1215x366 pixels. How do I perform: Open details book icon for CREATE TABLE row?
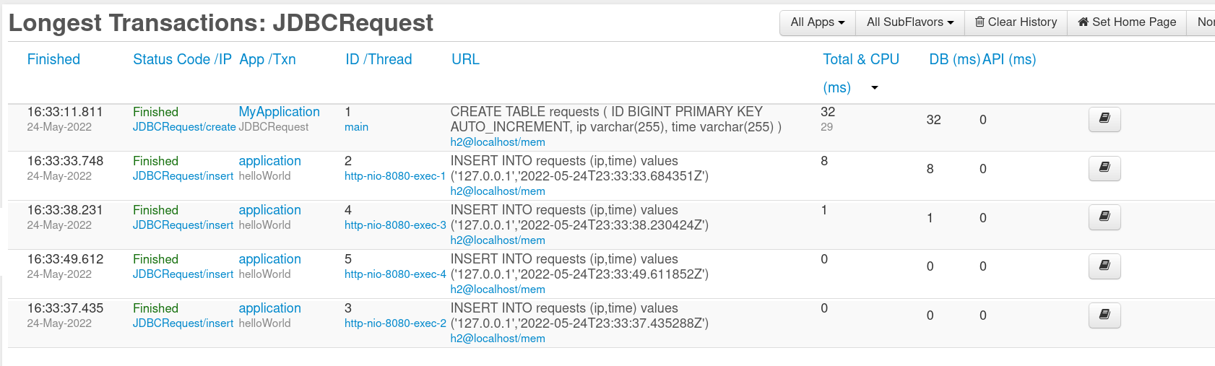(1104, 119)
